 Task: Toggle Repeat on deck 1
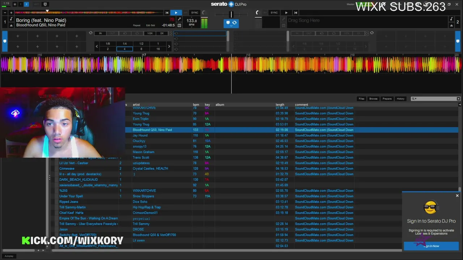click(x=137, y=25)
